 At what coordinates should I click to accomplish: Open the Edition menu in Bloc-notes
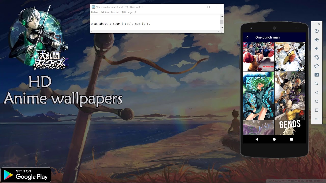tap(105, 12)
